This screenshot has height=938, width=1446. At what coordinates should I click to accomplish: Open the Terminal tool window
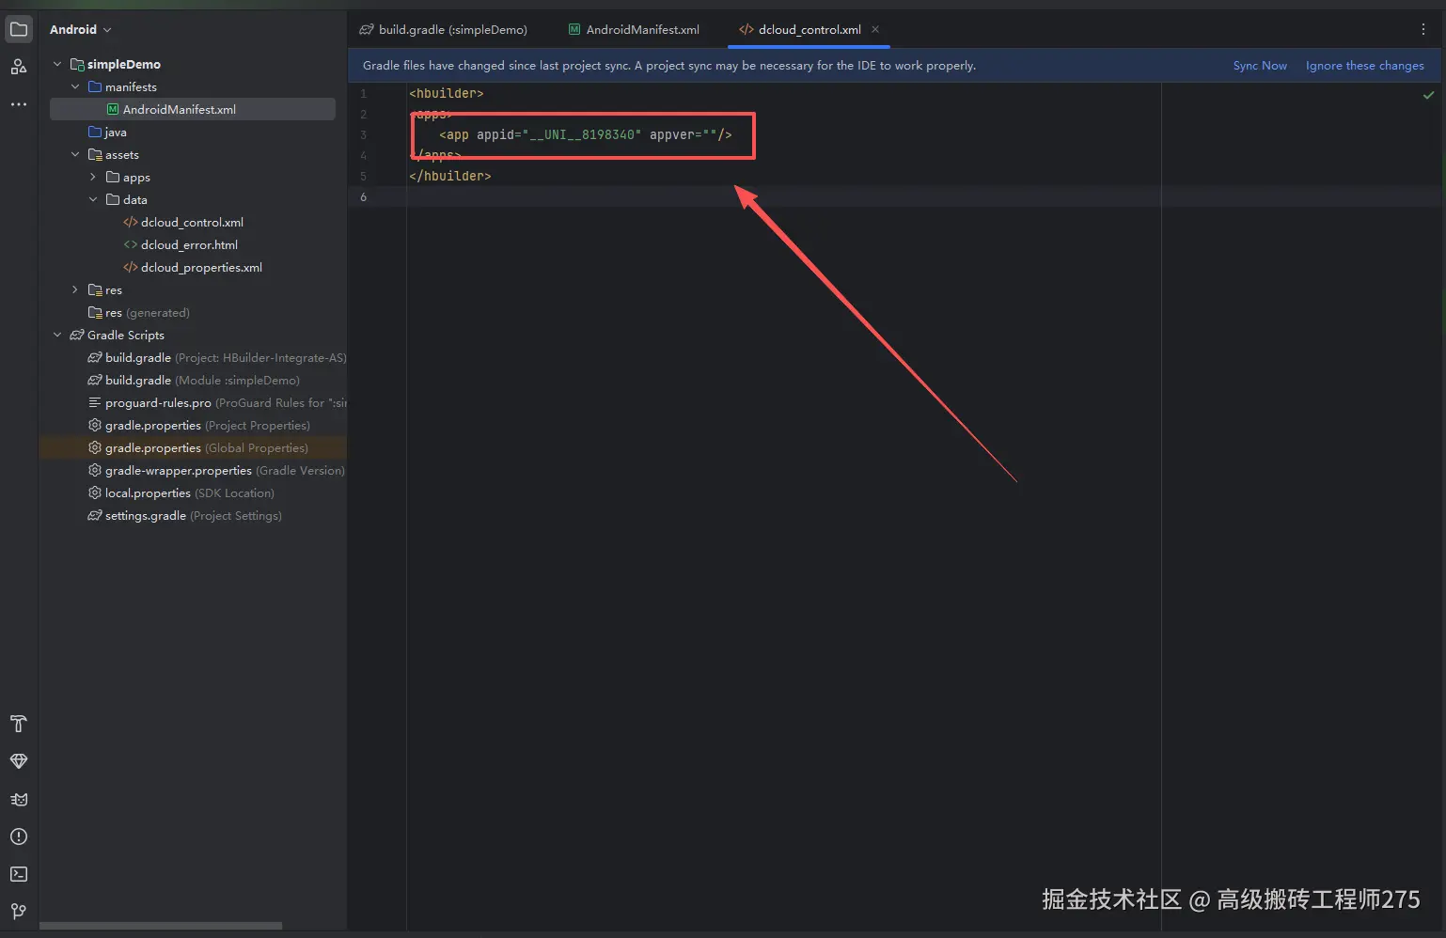[x=19, y=874]
